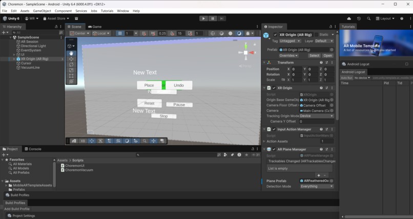The height and width of the screenshot is (219, 413).
Task: Disable the Input Action Manager checkbox
Action: [274, 129]
